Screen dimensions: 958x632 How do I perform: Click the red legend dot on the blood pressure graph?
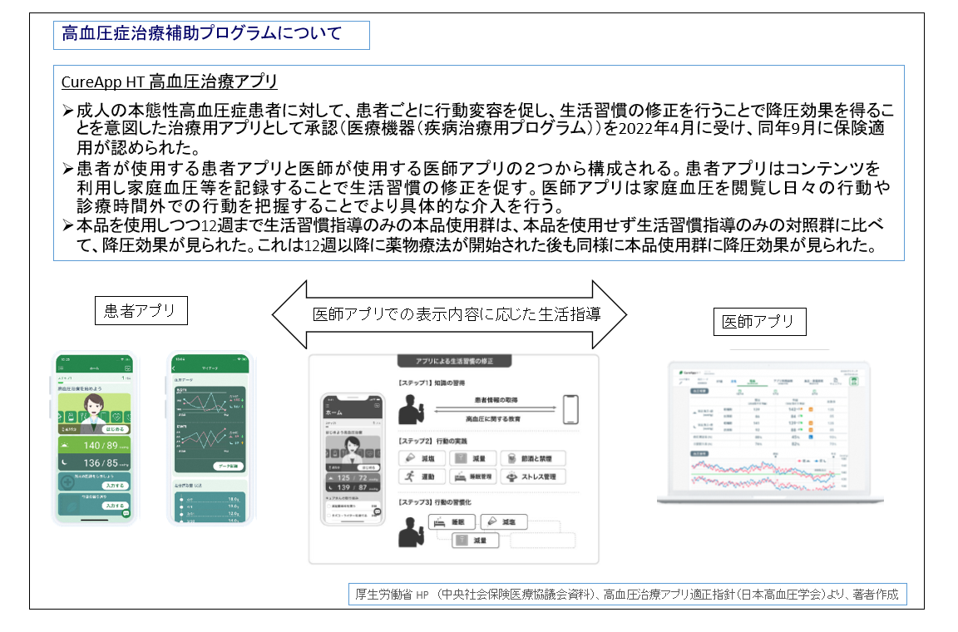[x=798, y=461]
